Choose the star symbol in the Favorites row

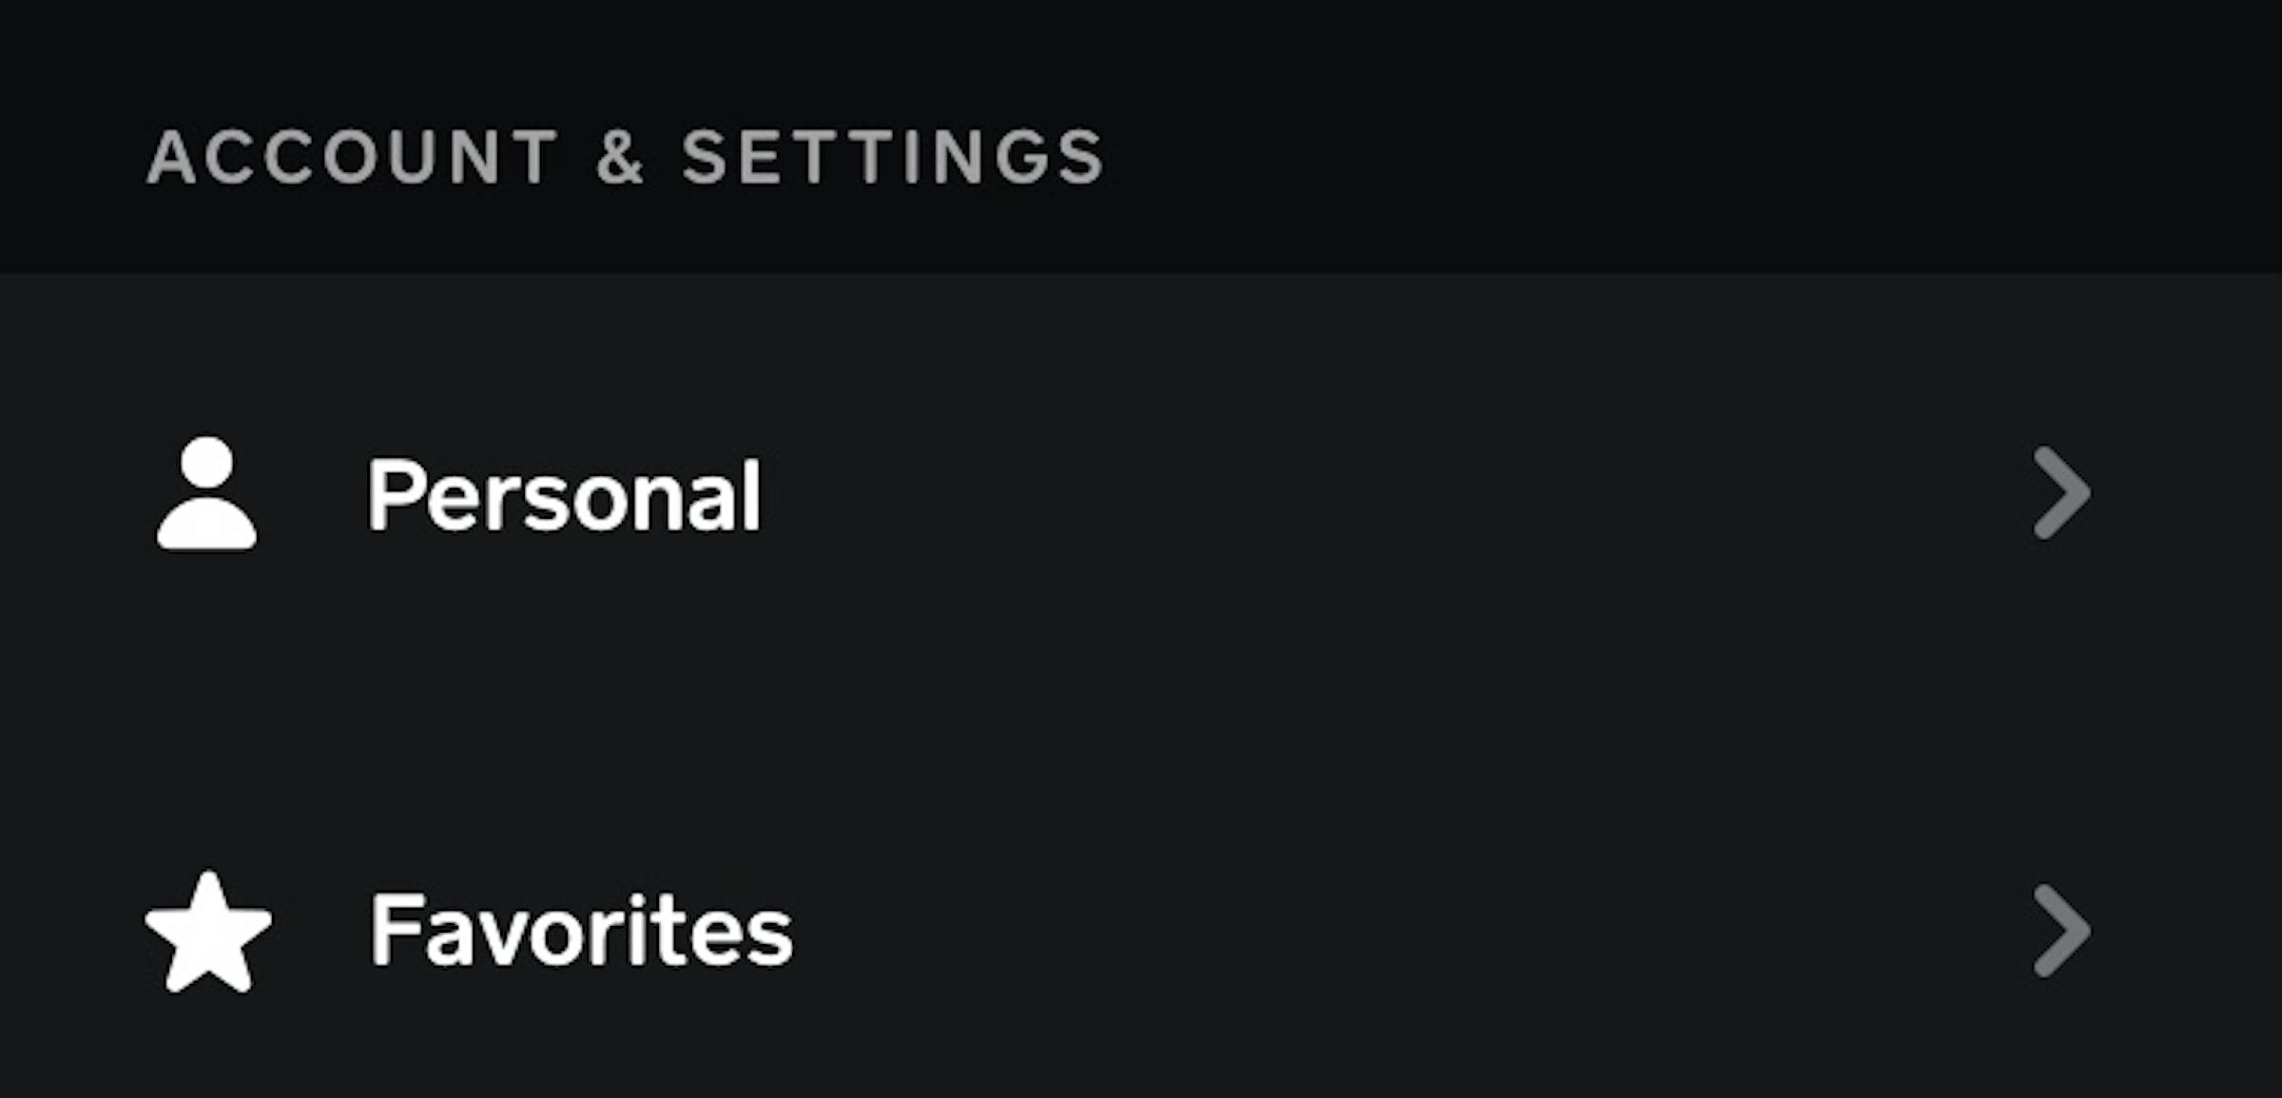pos(208,933)
